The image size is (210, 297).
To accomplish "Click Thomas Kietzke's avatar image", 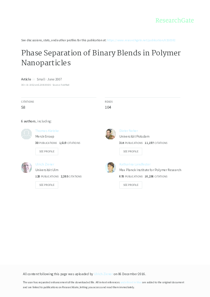I will [26, 134].
